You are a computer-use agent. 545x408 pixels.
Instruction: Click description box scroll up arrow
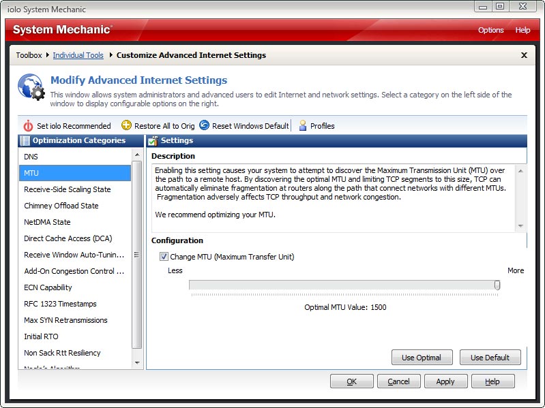point(520,171)
